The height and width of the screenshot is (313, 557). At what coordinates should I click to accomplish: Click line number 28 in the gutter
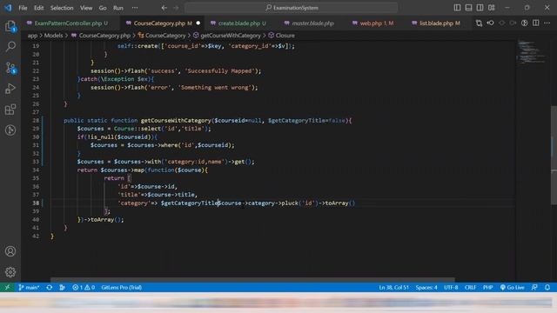36,121
